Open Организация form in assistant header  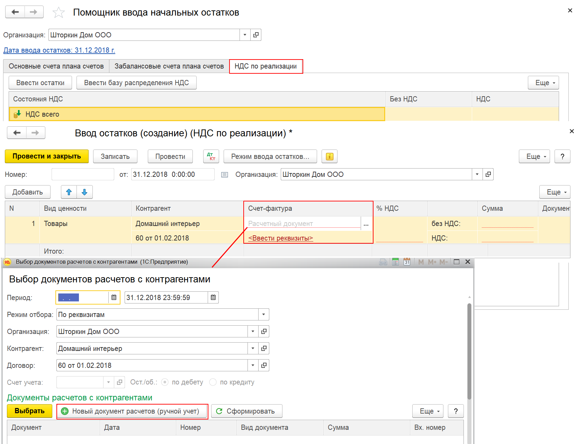click(x=256, y=35)
